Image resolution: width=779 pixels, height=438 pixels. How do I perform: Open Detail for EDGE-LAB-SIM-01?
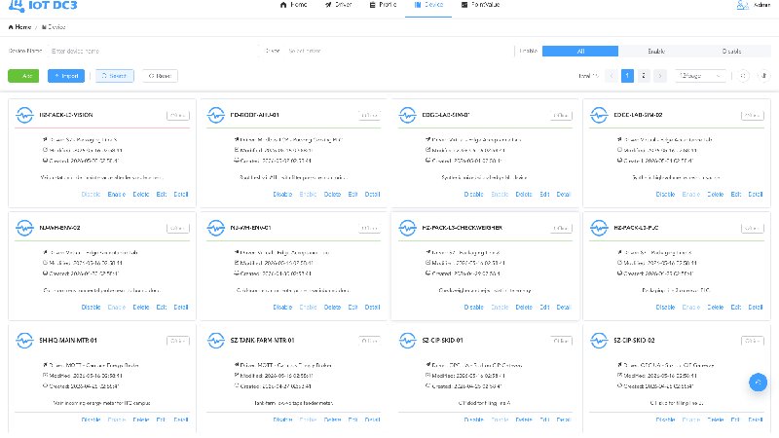[x=564, y=194]
